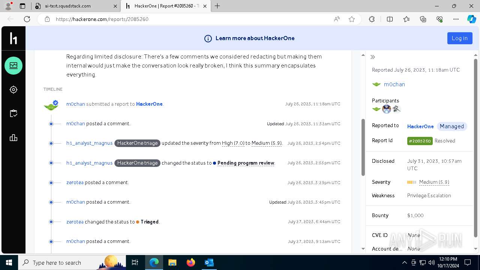
Task: Open Windows Start menu
Action: point(9,262)
